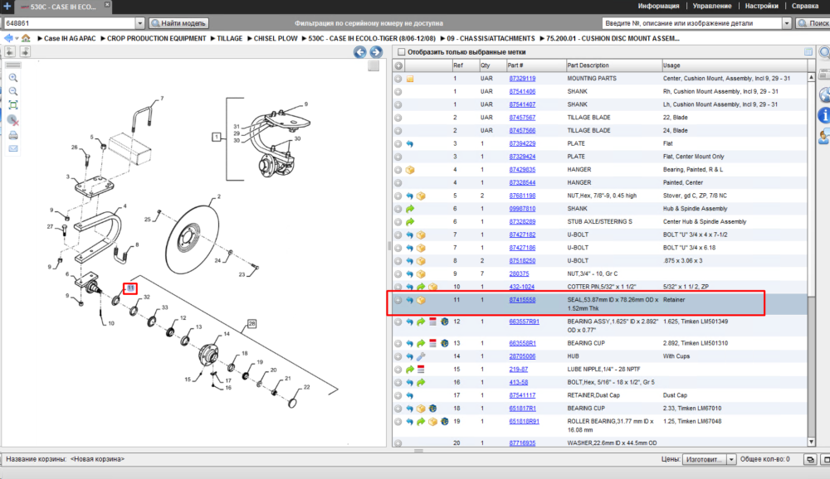The height and width of the screenshot is (479, 830).
Task: Open Настройки menu
Action: tap(761, 6)
